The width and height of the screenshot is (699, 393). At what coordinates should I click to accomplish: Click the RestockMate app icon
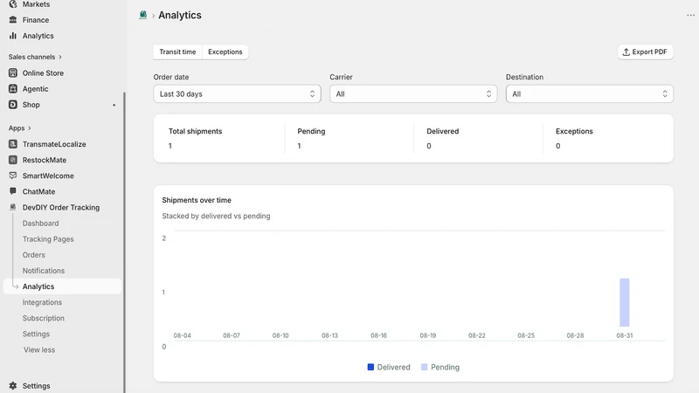pos(13,160)
